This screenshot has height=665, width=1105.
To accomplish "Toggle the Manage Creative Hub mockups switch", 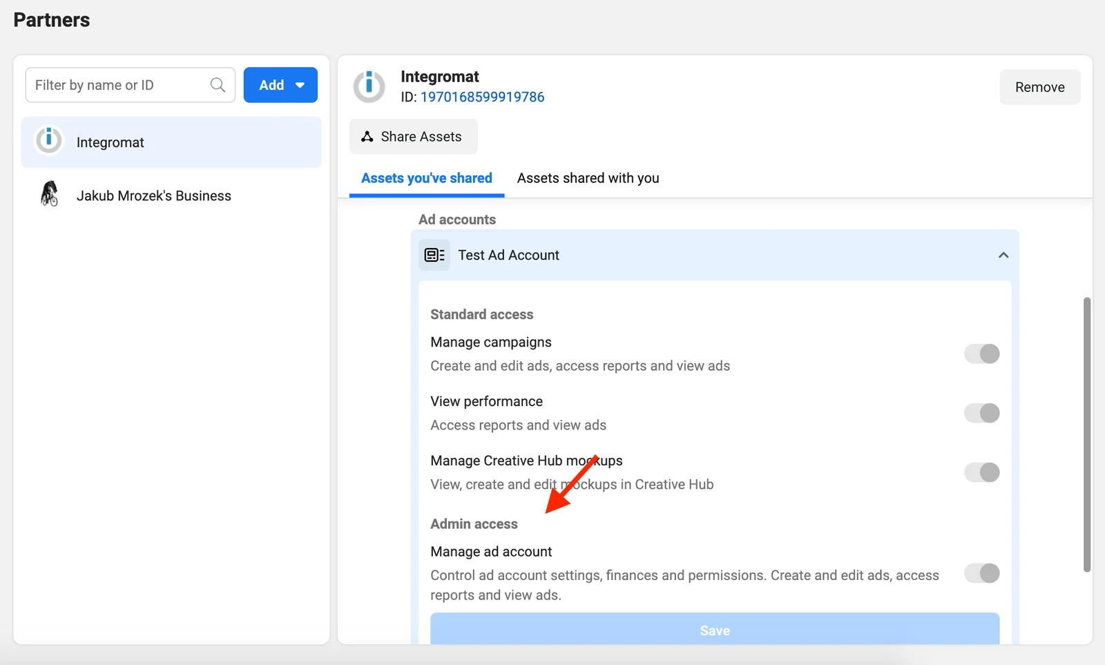I will coord(981,472).
